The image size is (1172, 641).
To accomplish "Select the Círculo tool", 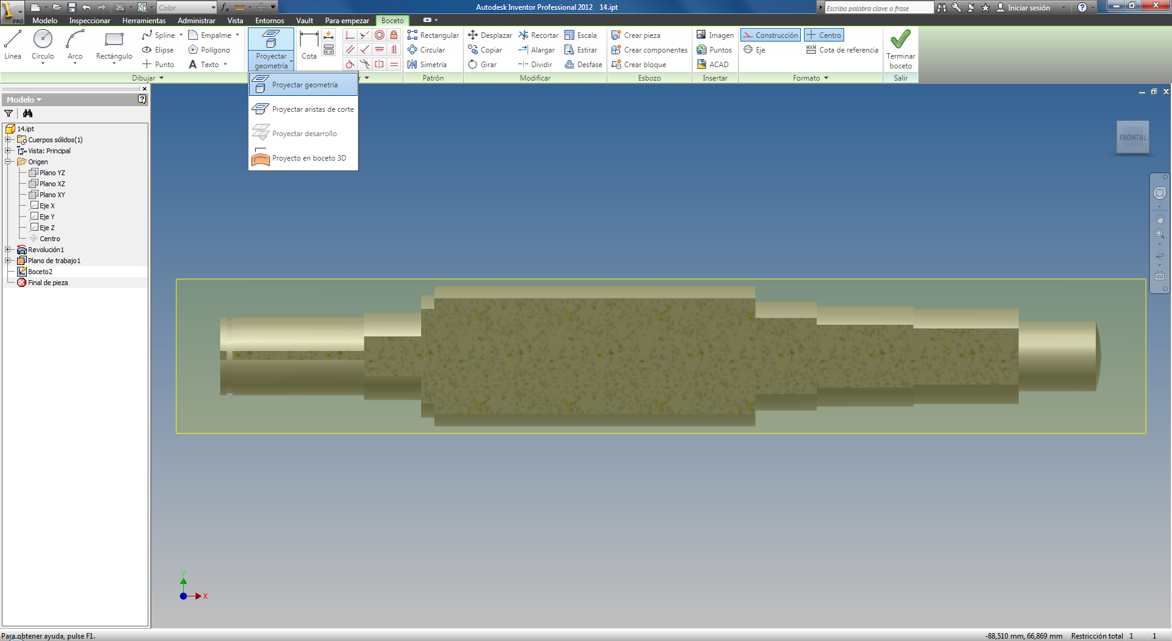I will [x=43, y=46].
